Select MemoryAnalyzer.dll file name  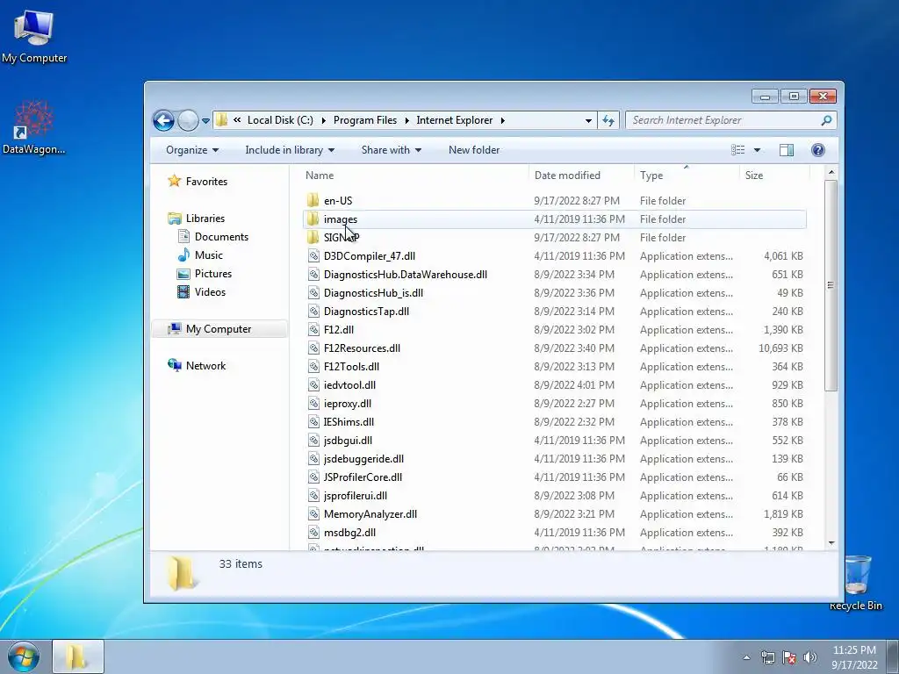tap(370, 514)
